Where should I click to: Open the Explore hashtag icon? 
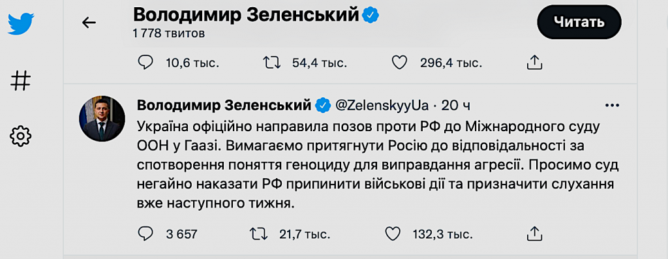point(20,80)
